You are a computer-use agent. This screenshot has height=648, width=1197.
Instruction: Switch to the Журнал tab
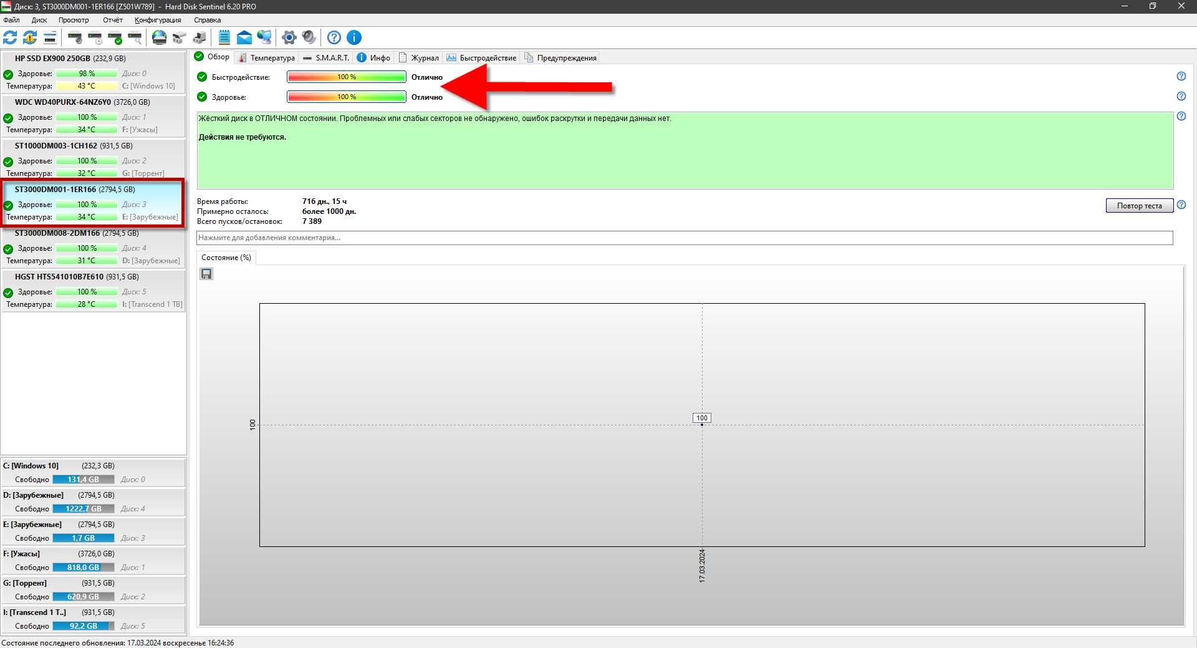(418, 58)
